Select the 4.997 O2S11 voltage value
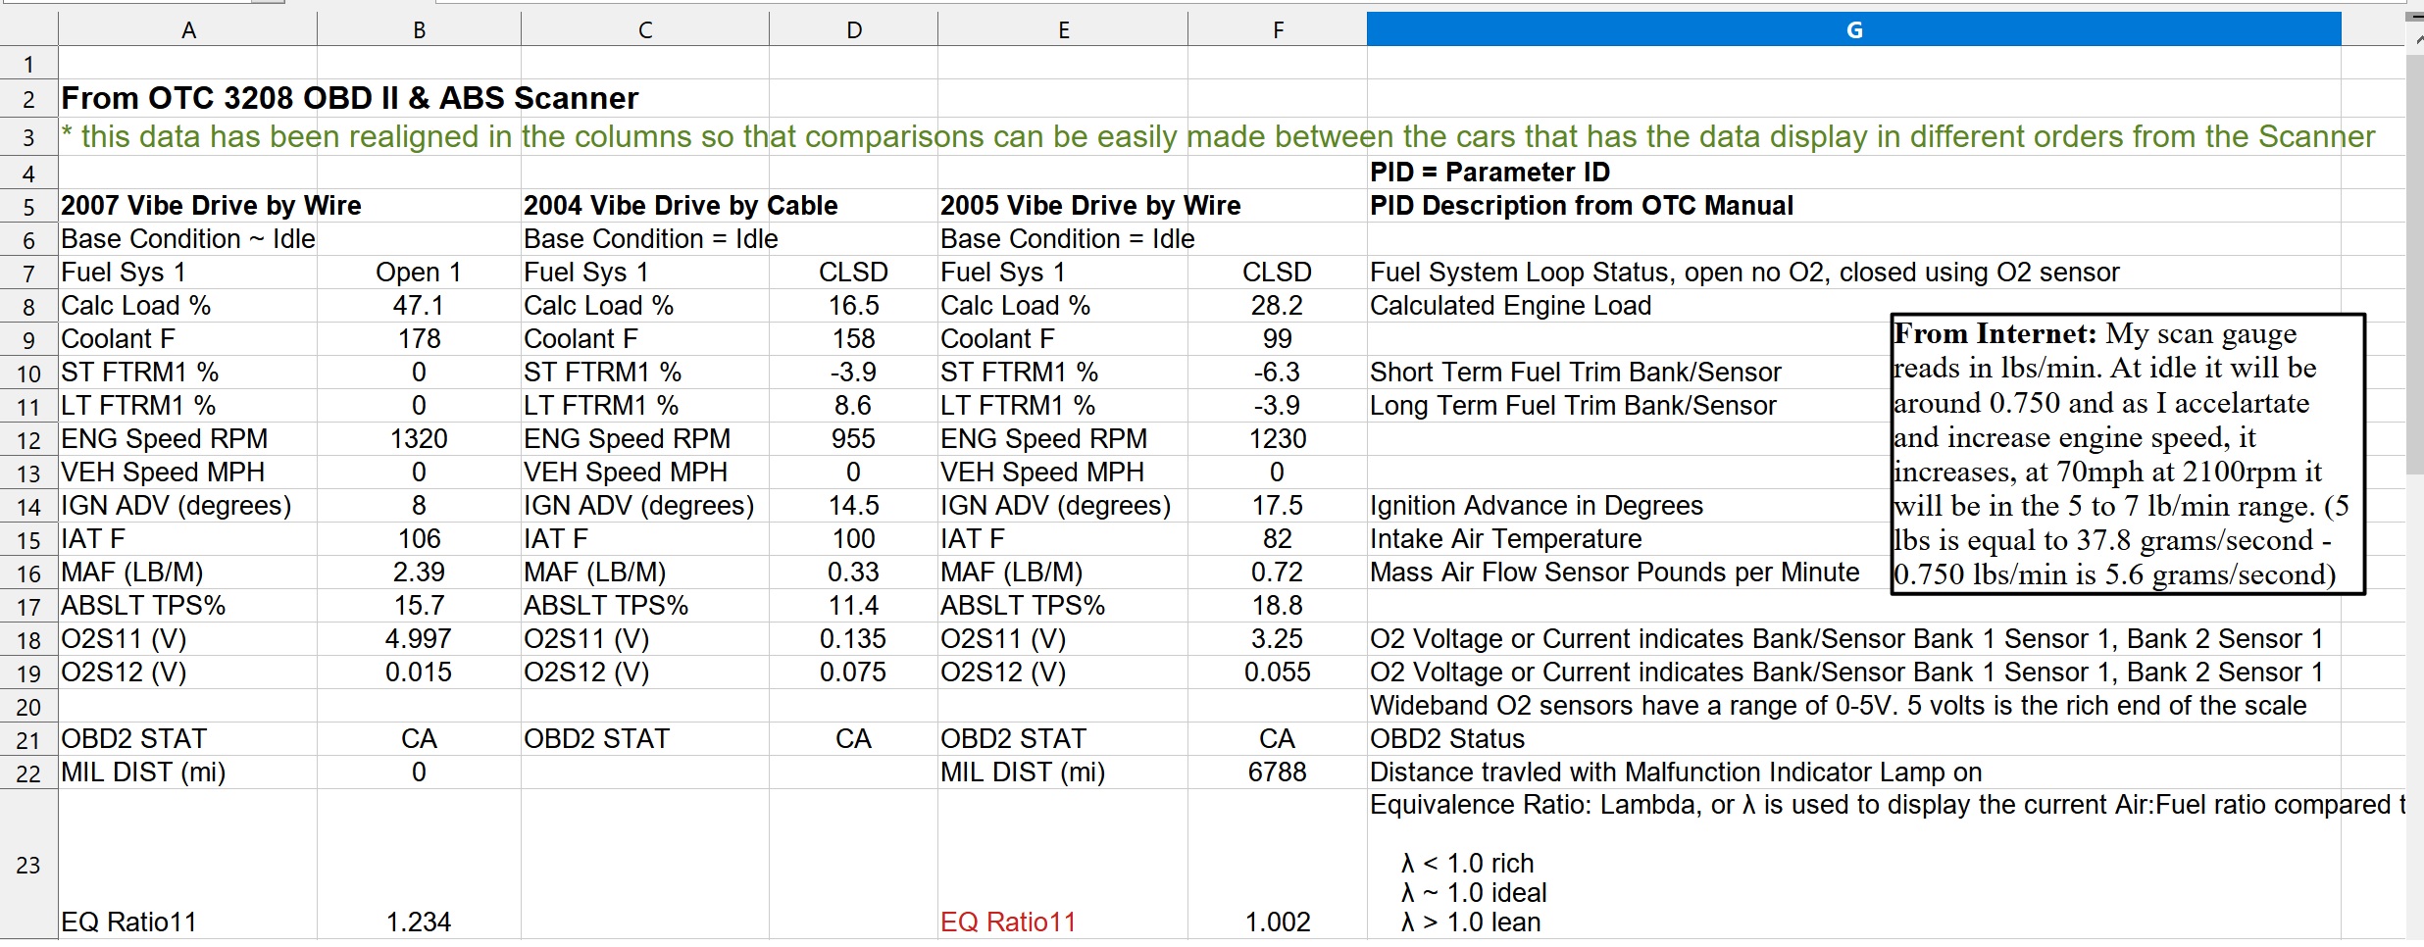2424x947 pixels. [419, 639]
